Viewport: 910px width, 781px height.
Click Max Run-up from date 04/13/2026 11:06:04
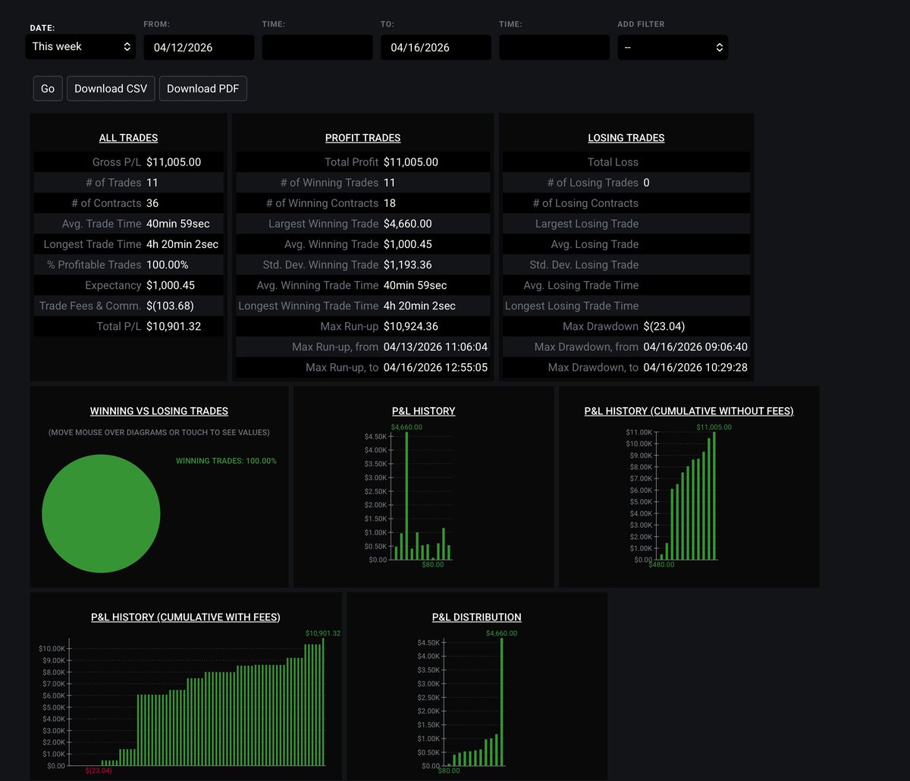(436, 347)
